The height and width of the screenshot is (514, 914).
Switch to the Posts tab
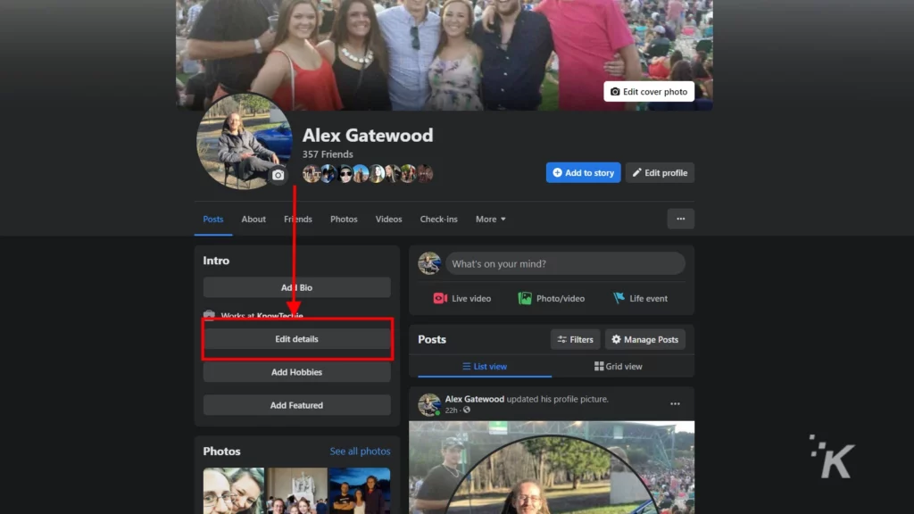point(212,220)
